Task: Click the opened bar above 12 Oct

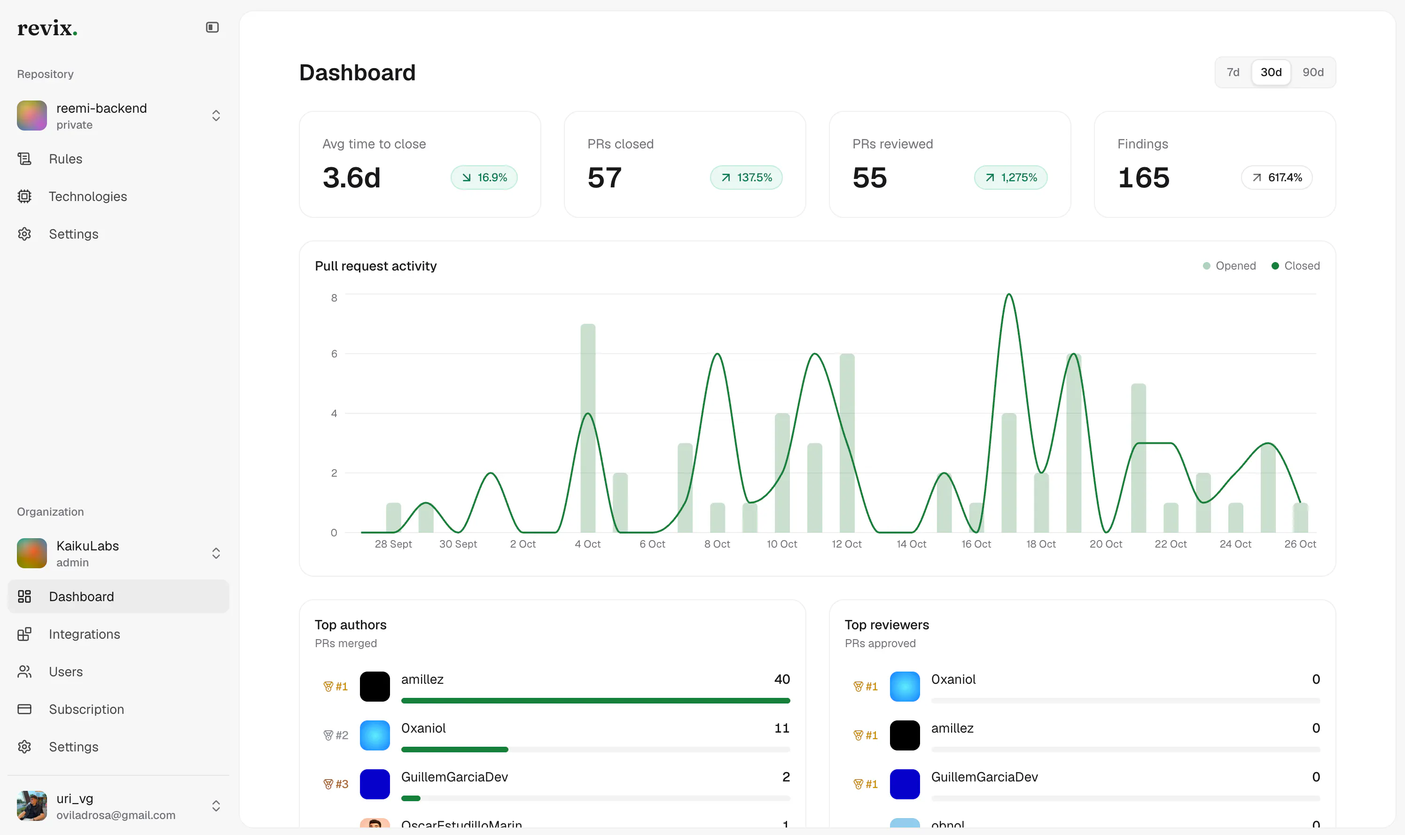Action: tap(847, 443)
